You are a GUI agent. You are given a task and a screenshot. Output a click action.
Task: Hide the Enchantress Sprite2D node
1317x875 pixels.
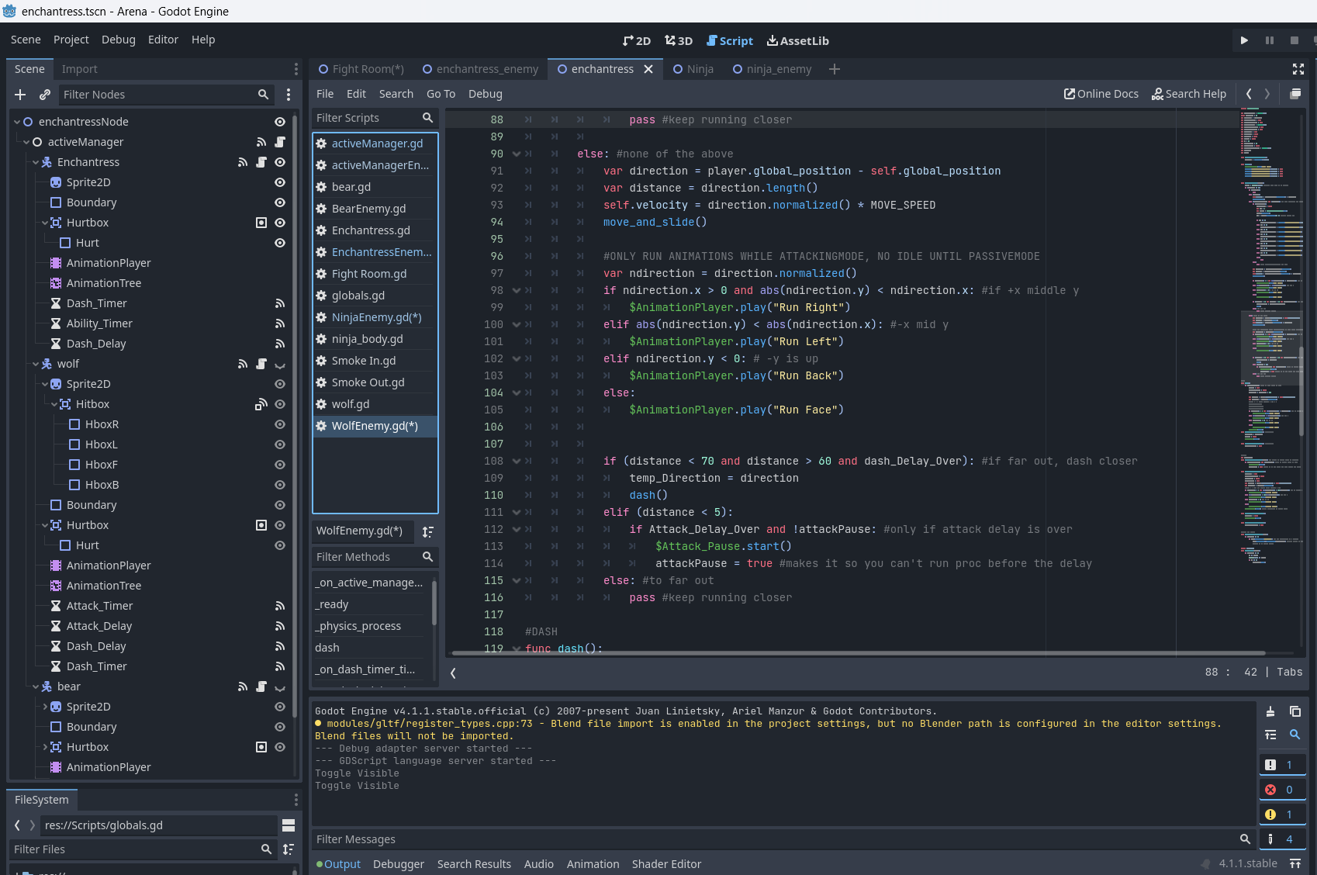(x=280, y=182)
